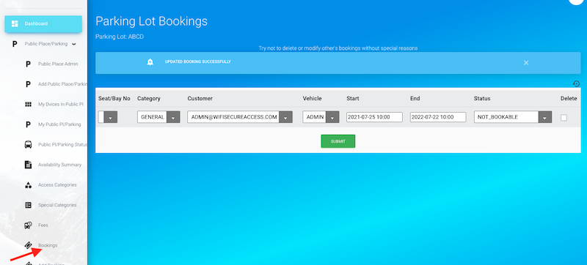Click the Public Place Admin P icon
The height and width of the screenshot is (265, 587).
pyautogui.click(x=28, y=64)
